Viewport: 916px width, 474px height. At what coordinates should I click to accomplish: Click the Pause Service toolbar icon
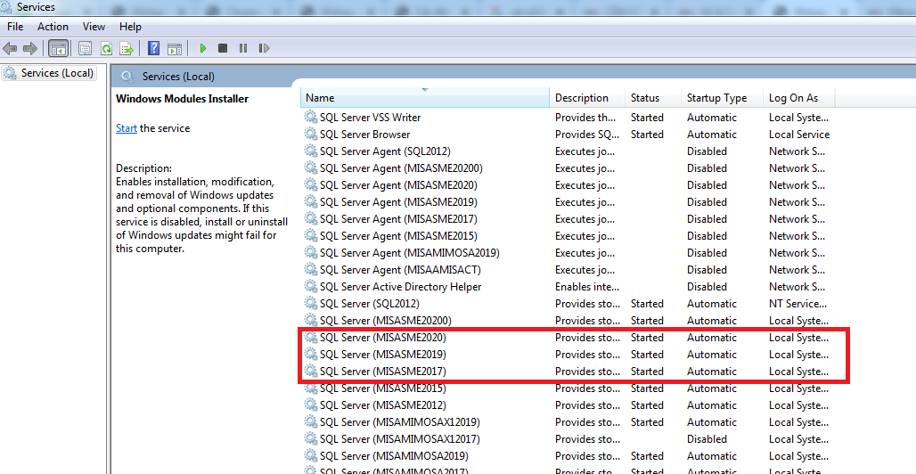point(243,48)
